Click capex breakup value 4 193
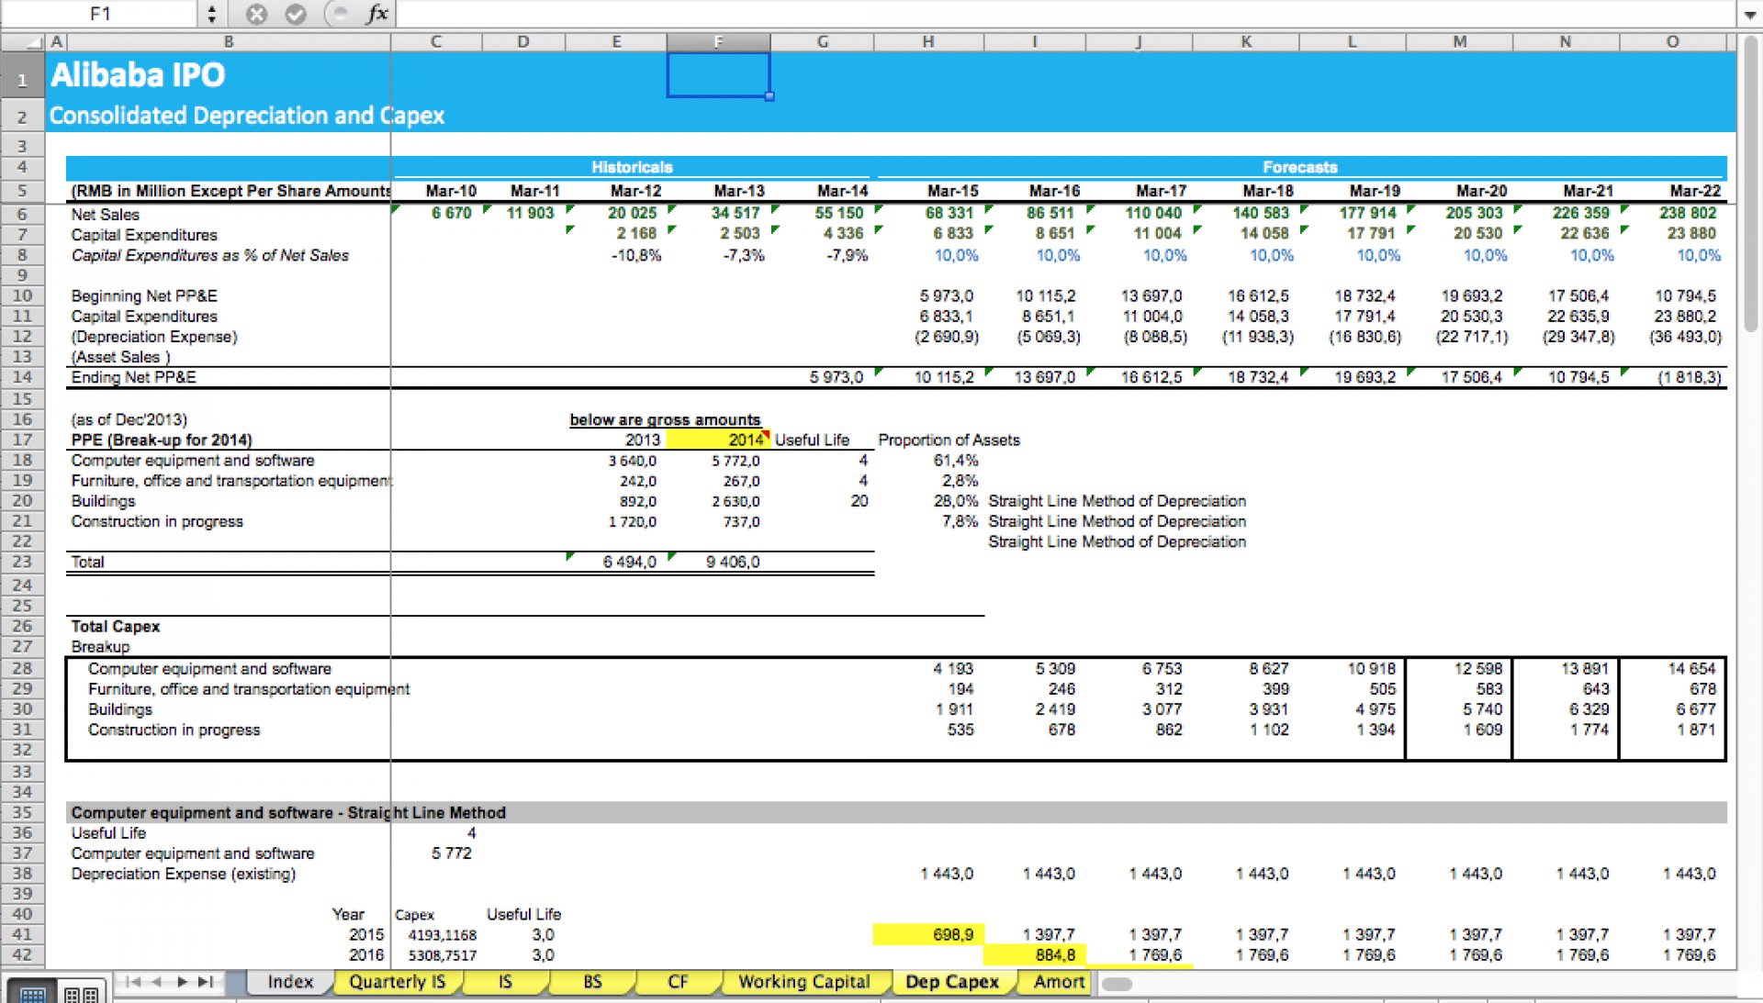Image resolution: width=1763 pixels, height=1003 pixels. tap(953, 668)
